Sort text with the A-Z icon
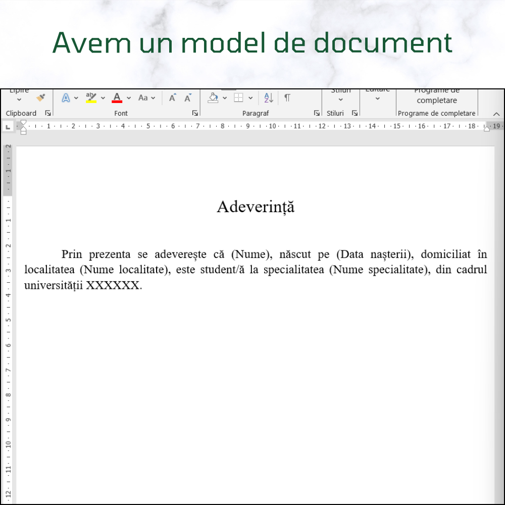 (x=269, y=98)
